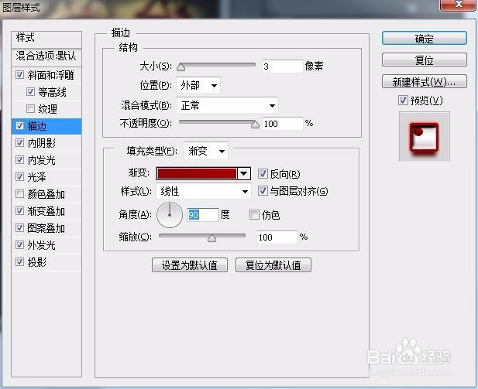Uncheck the 等高线 checkbox
This screenshot has height=389, width=478.
(30, 91)
